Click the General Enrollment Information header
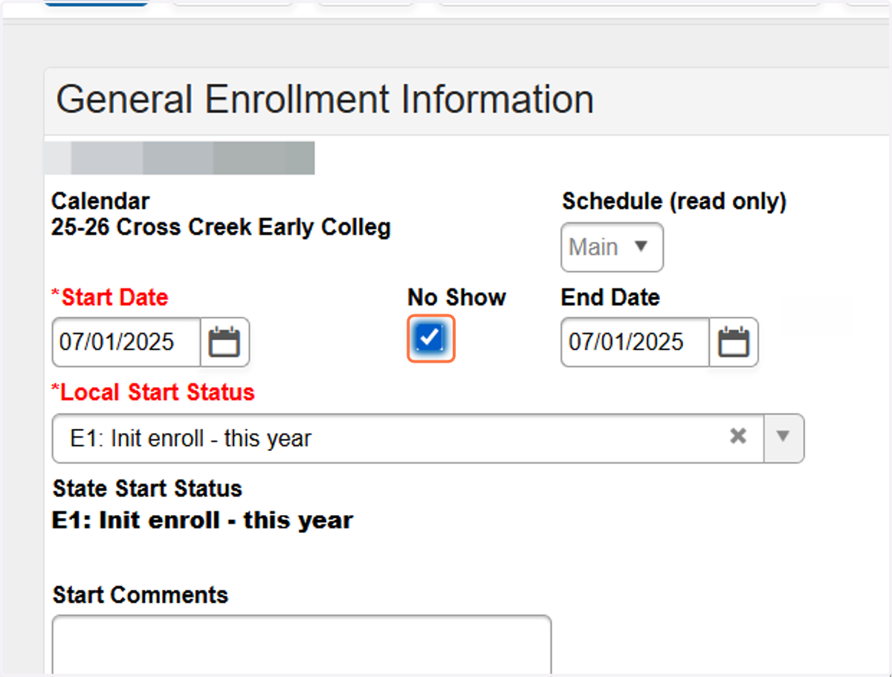 (325, 100)
